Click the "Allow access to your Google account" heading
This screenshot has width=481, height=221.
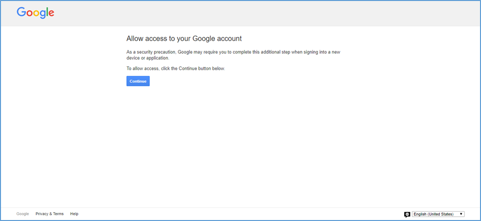[x=184, y=38]
